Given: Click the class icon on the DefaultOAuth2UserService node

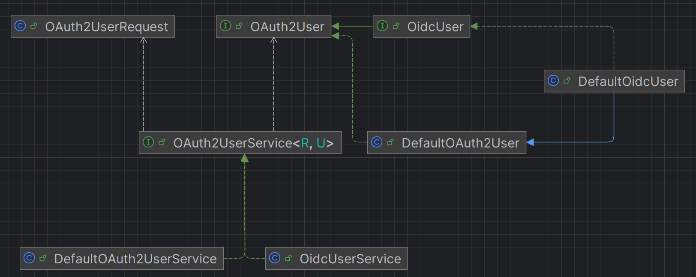Looking at the screenshot, I should [29, 258].
